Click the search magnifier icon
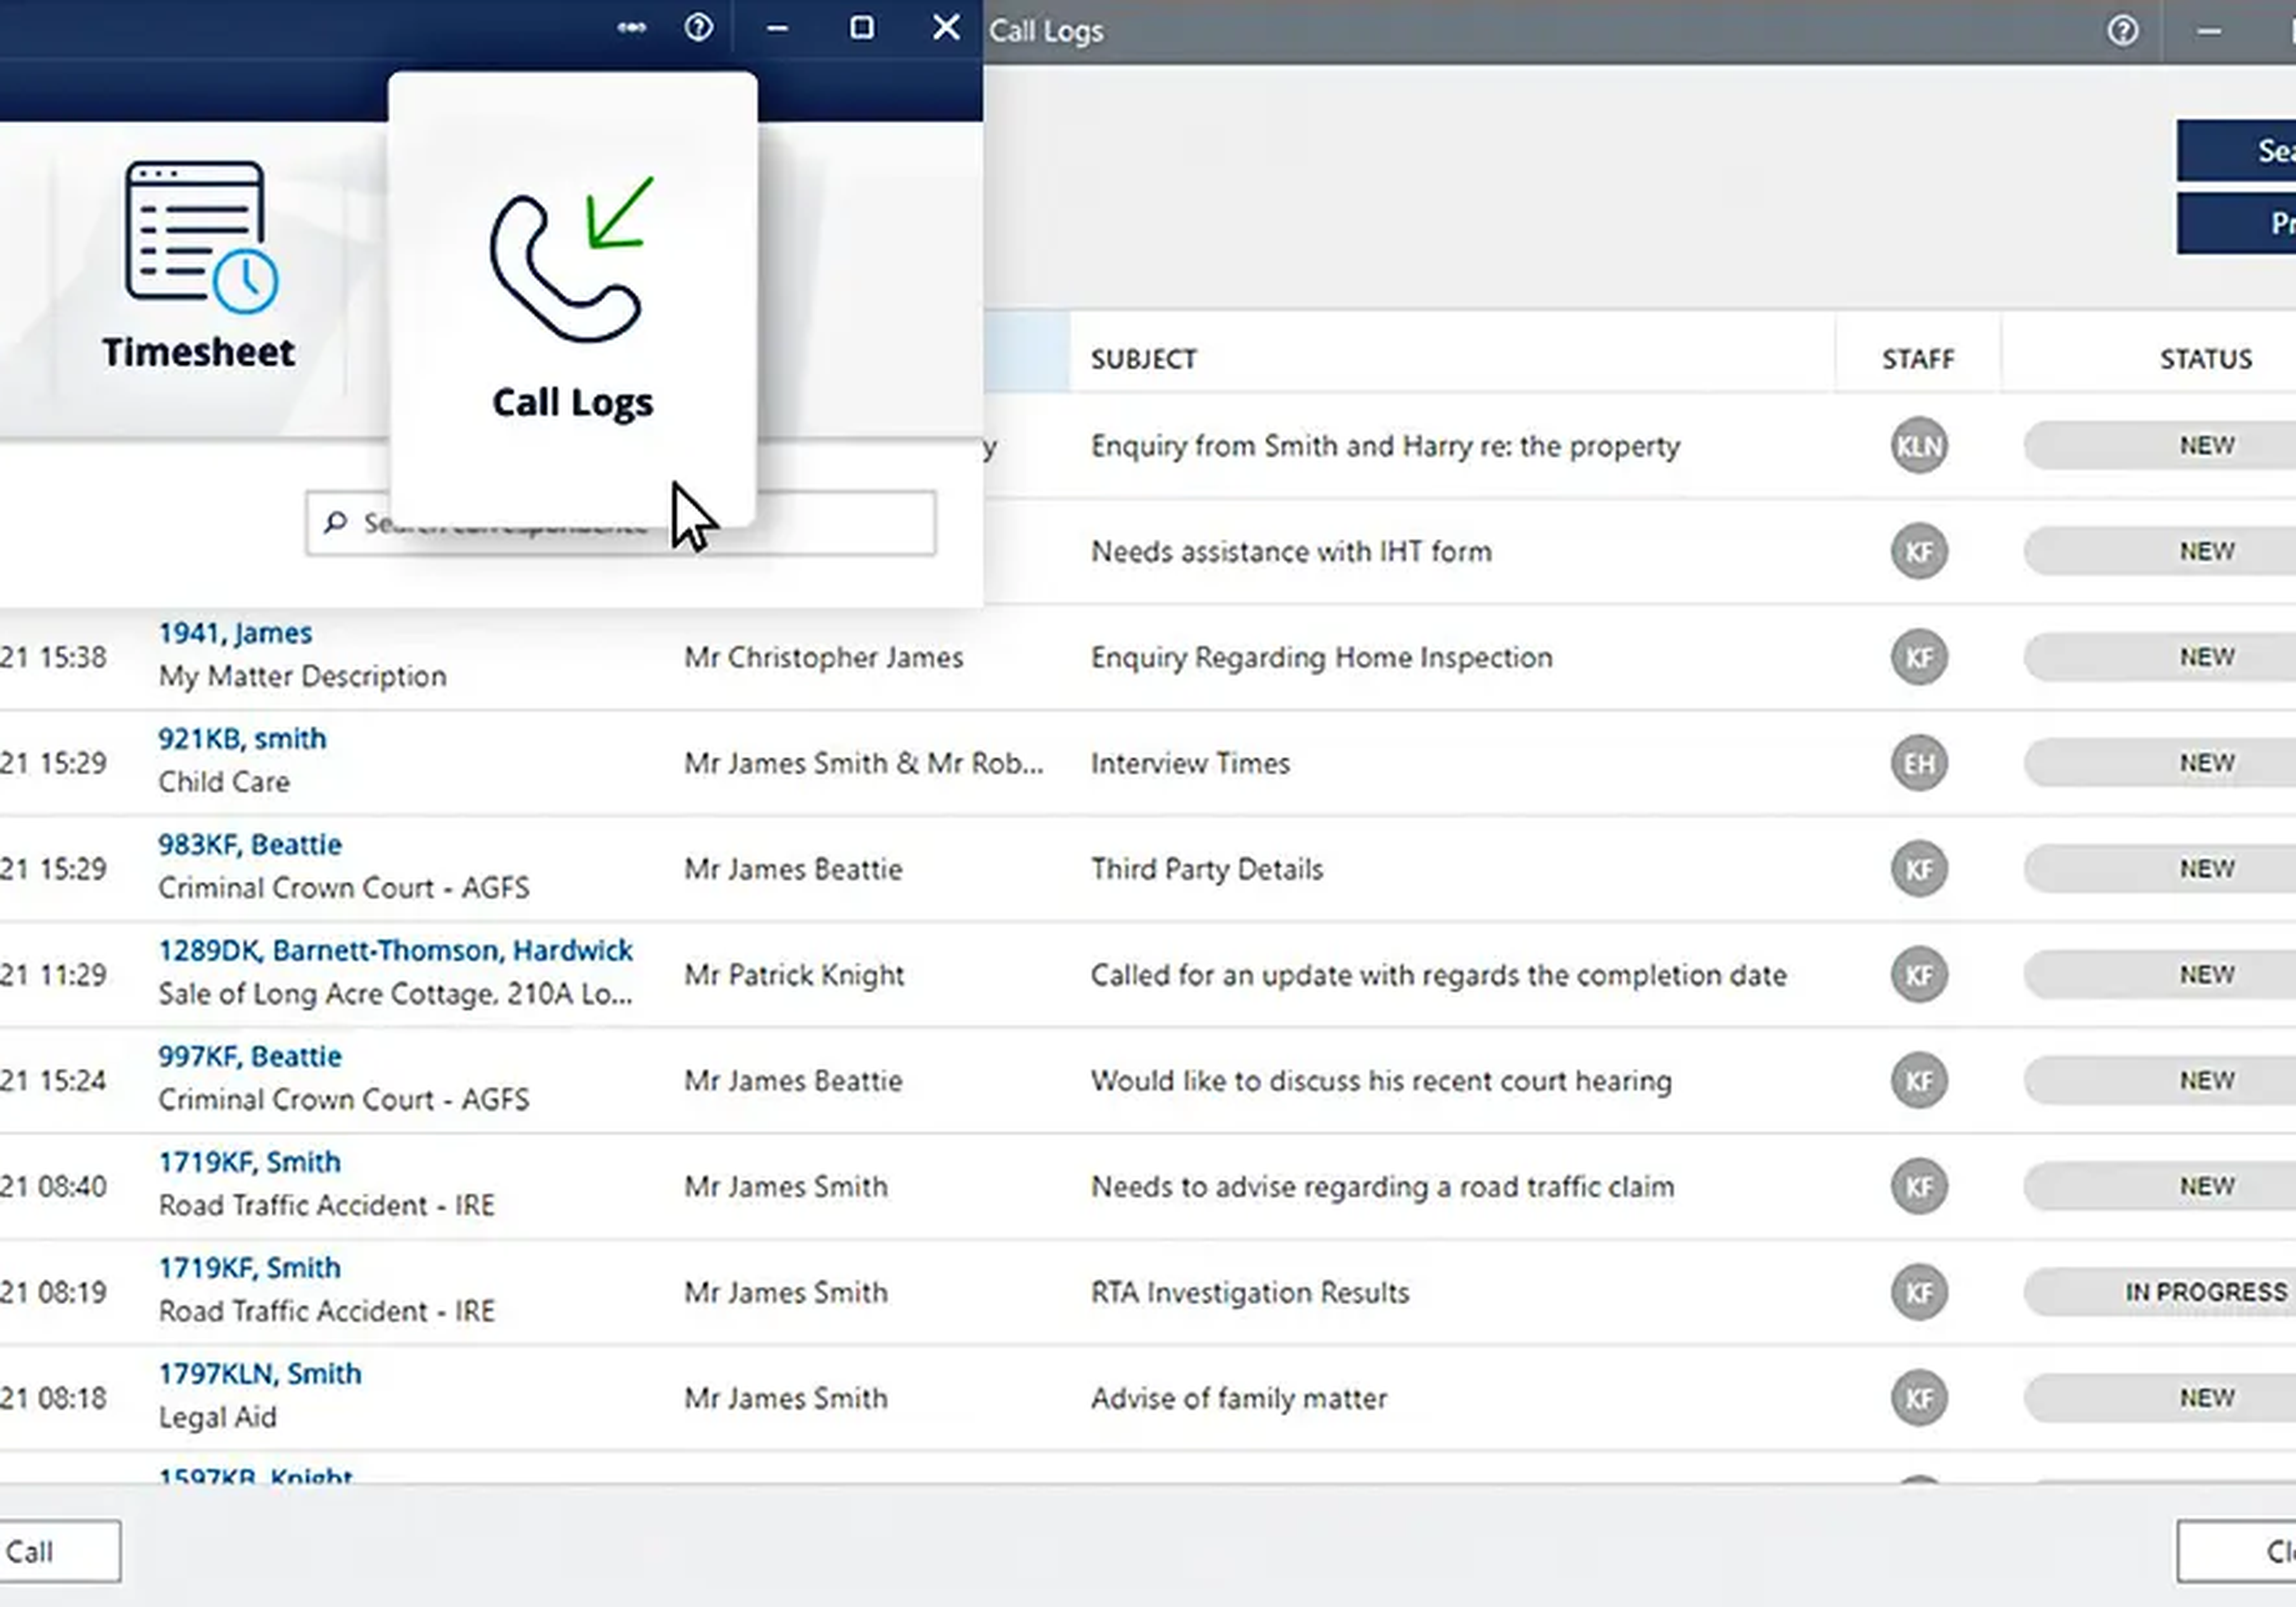 (336, 522)
